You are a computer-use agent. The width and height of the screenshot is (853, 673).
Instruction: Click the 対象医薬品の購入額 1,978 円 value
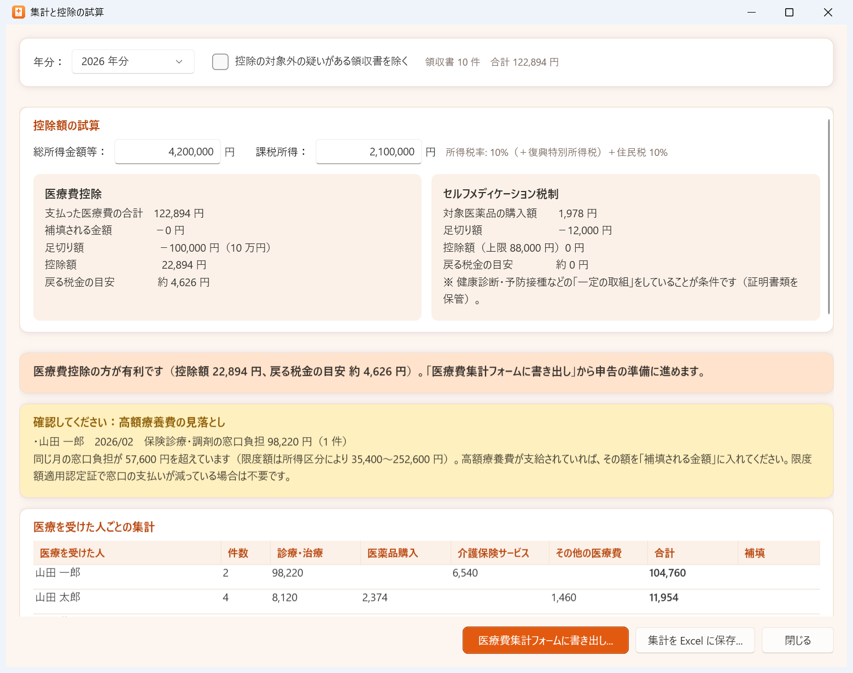[x=577, y=213]
